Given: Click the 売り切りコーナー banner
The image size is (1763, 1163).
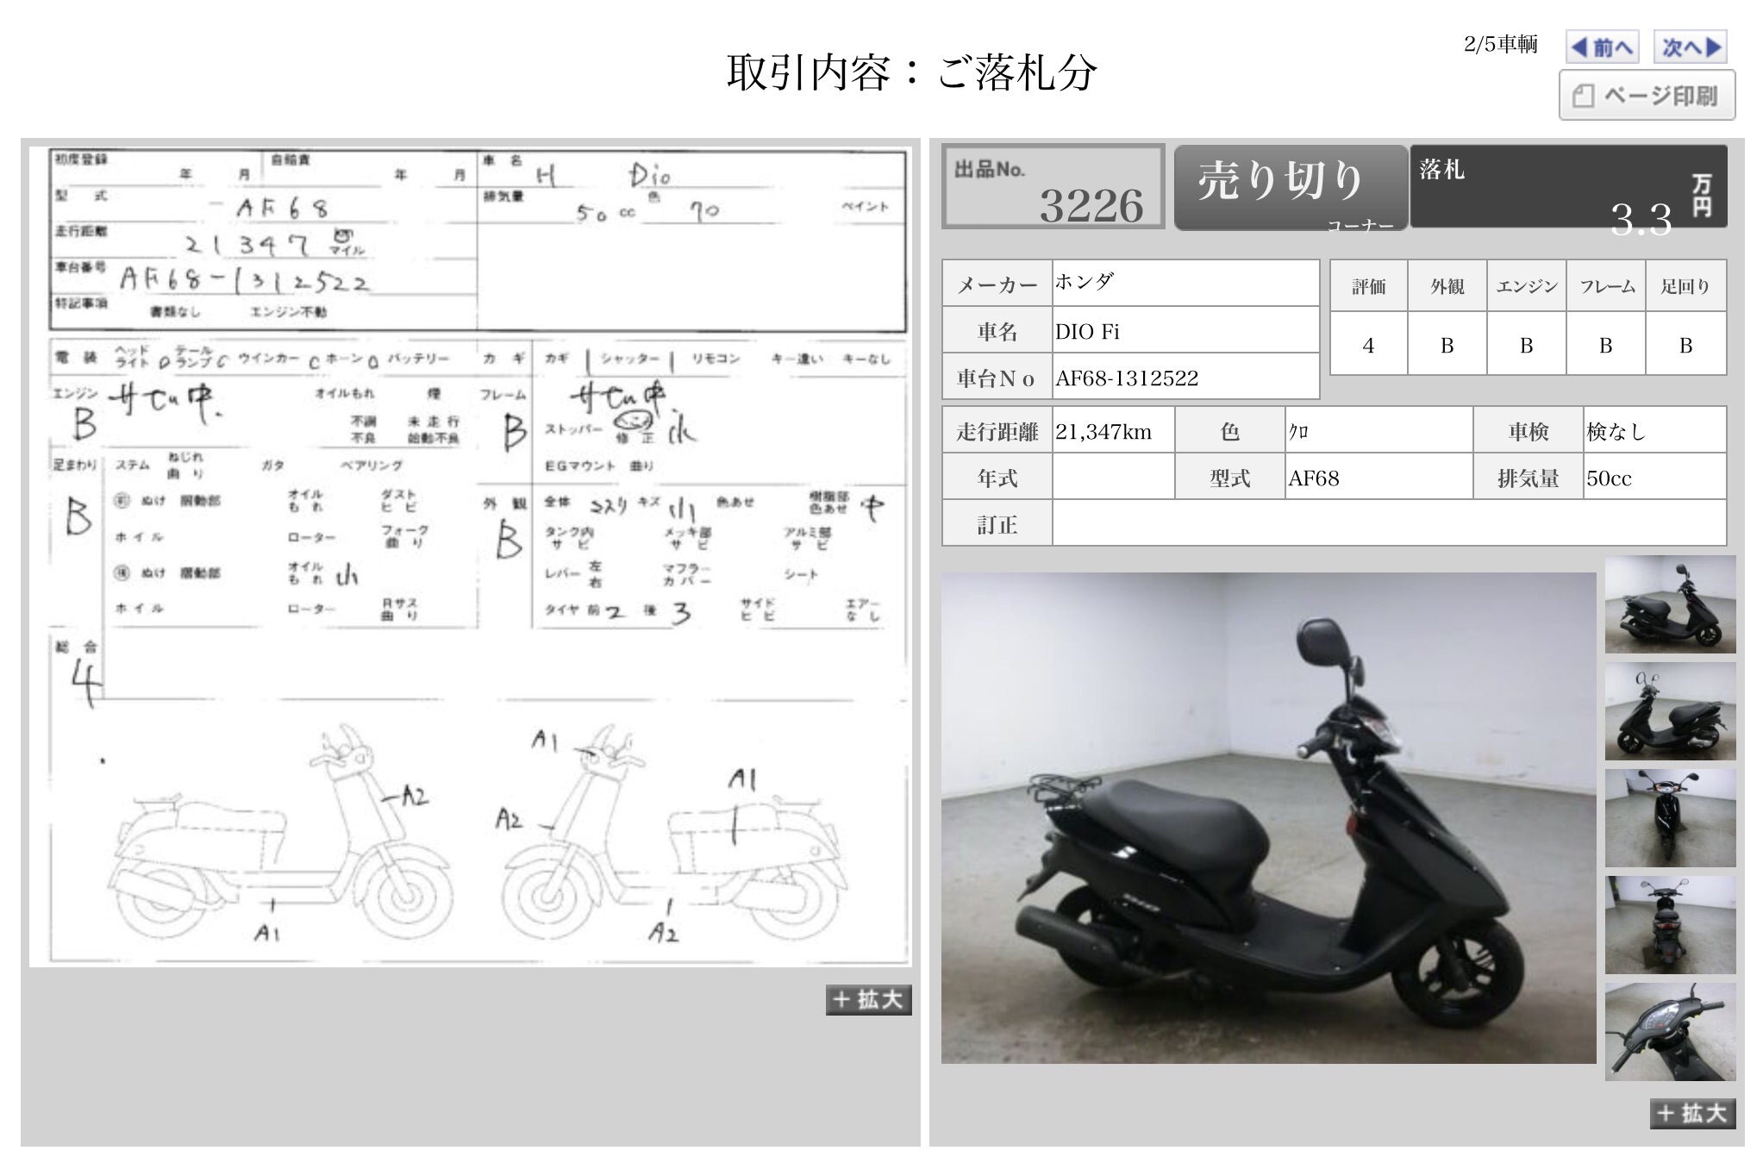Looking at the screenshot, I should pos(1291,187).
